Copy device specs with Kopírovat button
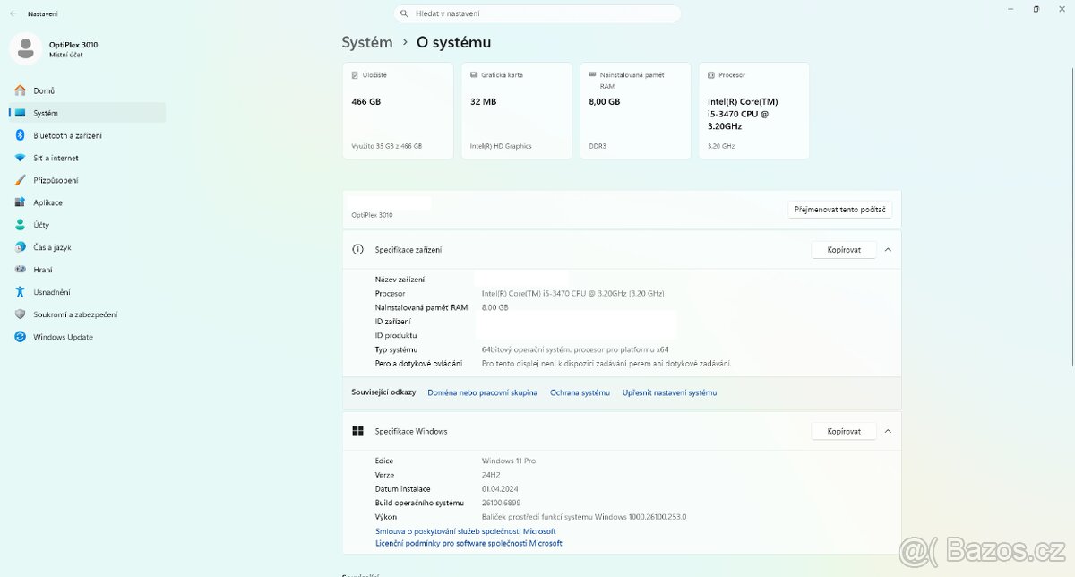Viewport: 1075px width, 577px height. pyautogui.click(x=844, y=250)
